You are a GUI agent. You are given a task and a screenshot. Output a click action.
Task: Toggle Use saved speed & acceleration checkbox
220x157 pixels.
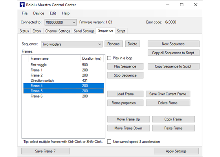[x=109, y=142]
